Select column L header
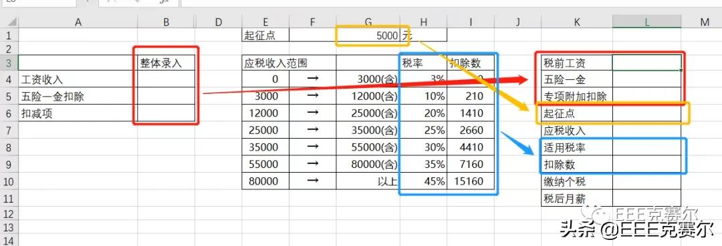 [x=647, y=21]
